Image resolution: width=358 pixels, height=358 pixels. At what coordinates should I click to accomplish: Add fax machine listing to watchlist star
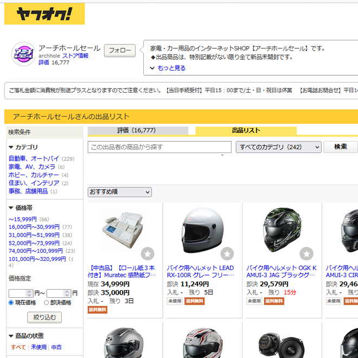click(x=148, y=253)
